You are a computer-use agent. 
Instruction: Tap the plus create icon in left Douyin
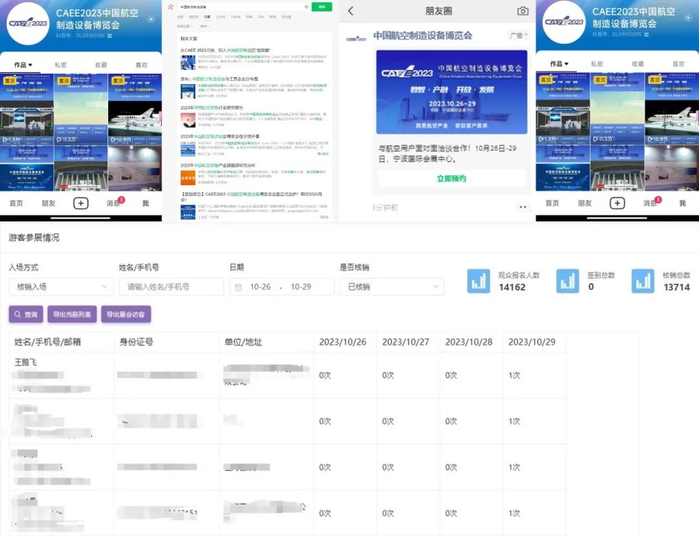click(x=81, y=203)
